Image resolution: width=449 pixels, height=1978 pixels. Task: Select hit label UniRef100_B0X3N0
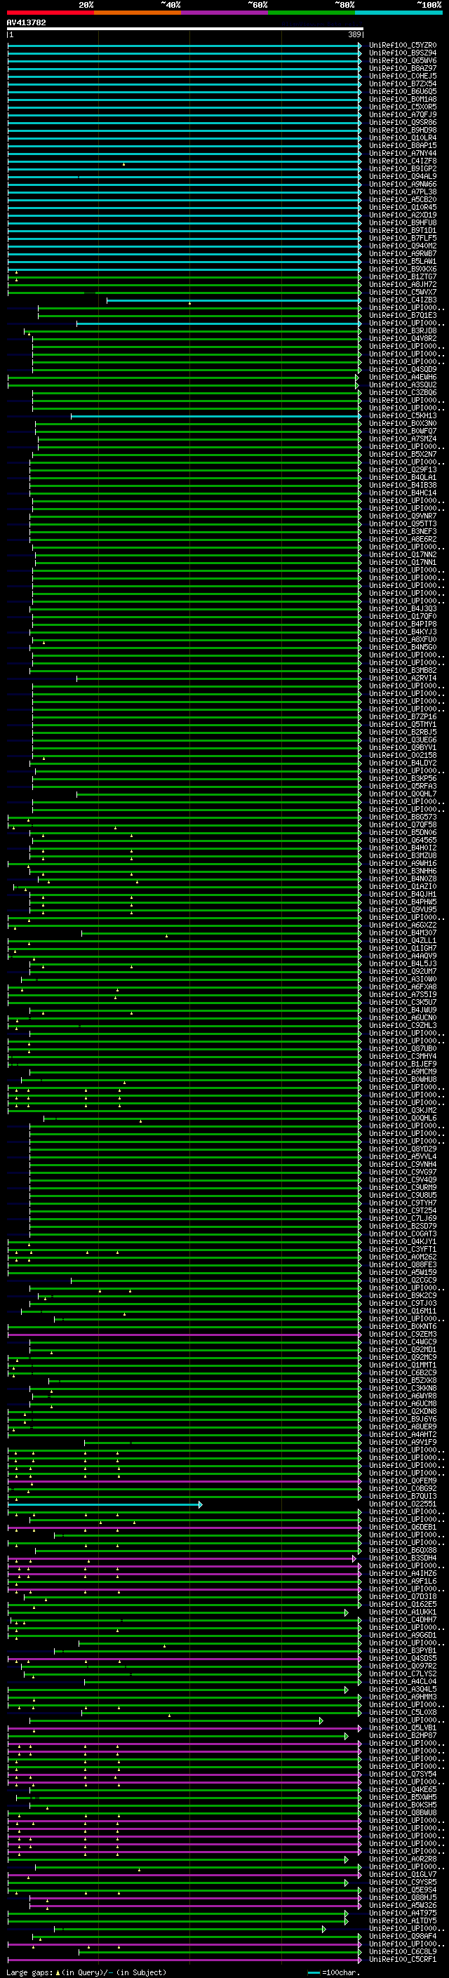(403, 424)
